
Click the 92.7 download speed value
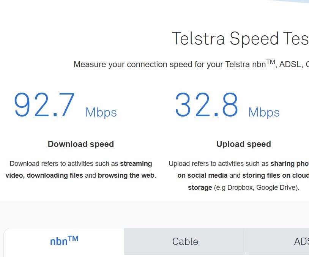[44, 105]
